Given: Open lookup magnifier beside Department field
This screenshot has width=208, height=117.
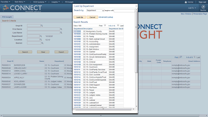Looking at the screenshot, I should pyautogui.click(x=41, y=36).
